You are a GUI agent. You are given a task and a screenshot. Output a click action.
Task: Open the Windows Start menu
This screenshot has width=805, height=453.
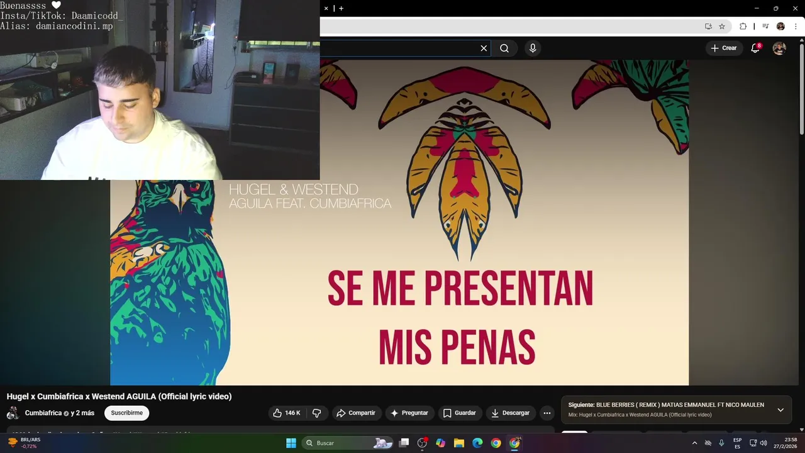click(291, 443)
